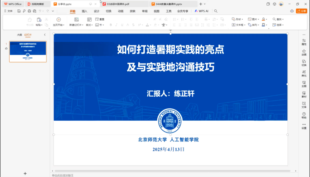Toggle Bold formatting in the ribbon

pos(111,25)
